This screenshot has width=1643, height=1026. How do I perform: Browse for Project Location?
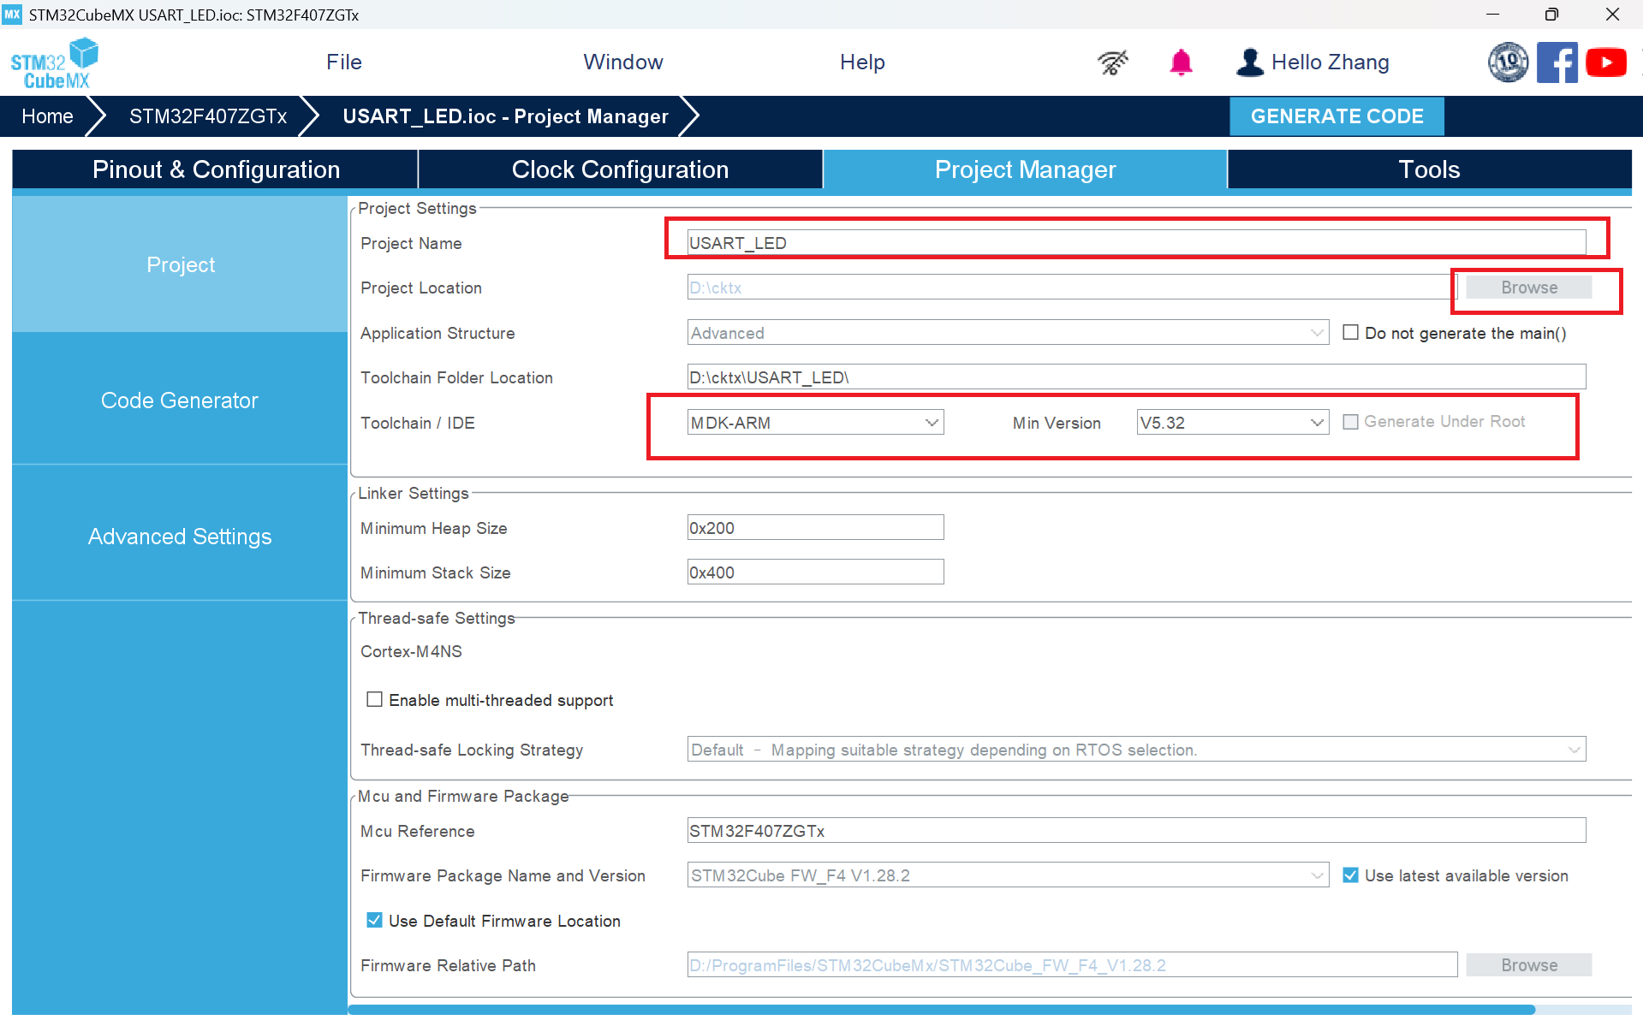tap(1528, 288)
